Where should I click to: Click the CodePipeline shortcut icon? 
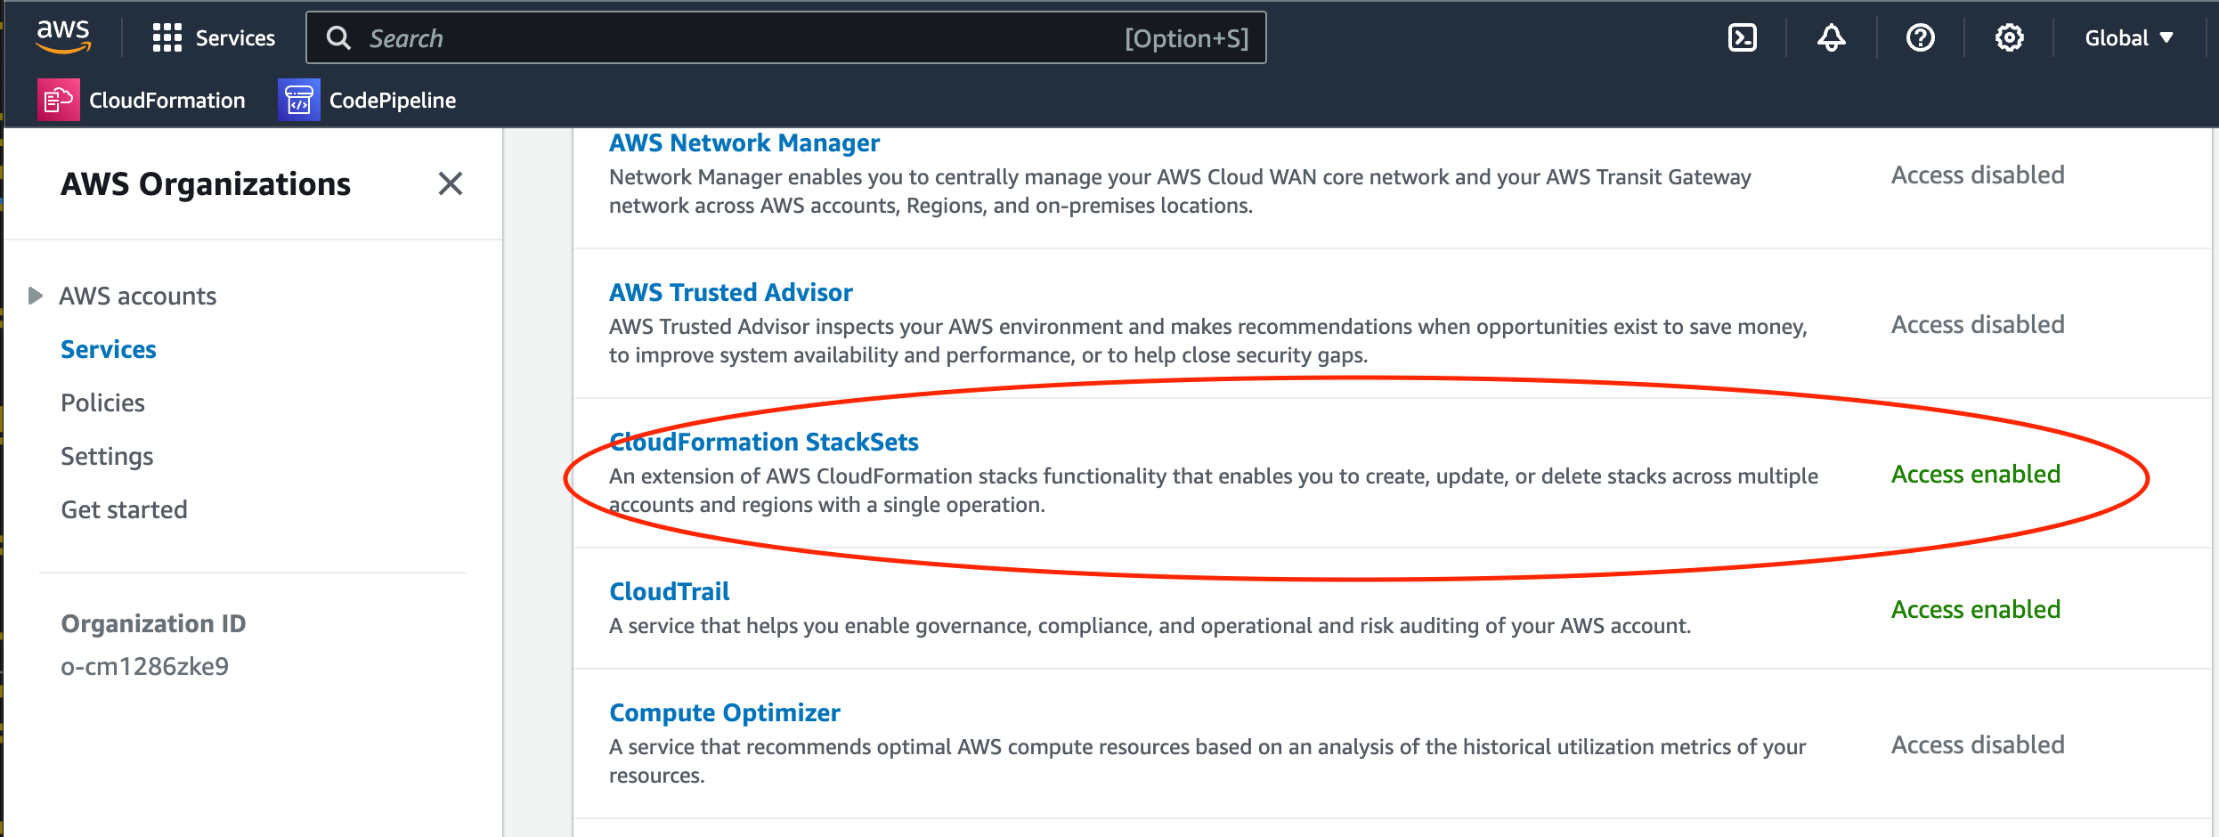[x=299, y=100]
